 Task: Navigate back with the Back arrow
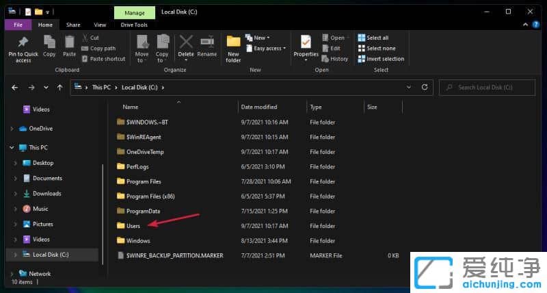click(14, 88)
